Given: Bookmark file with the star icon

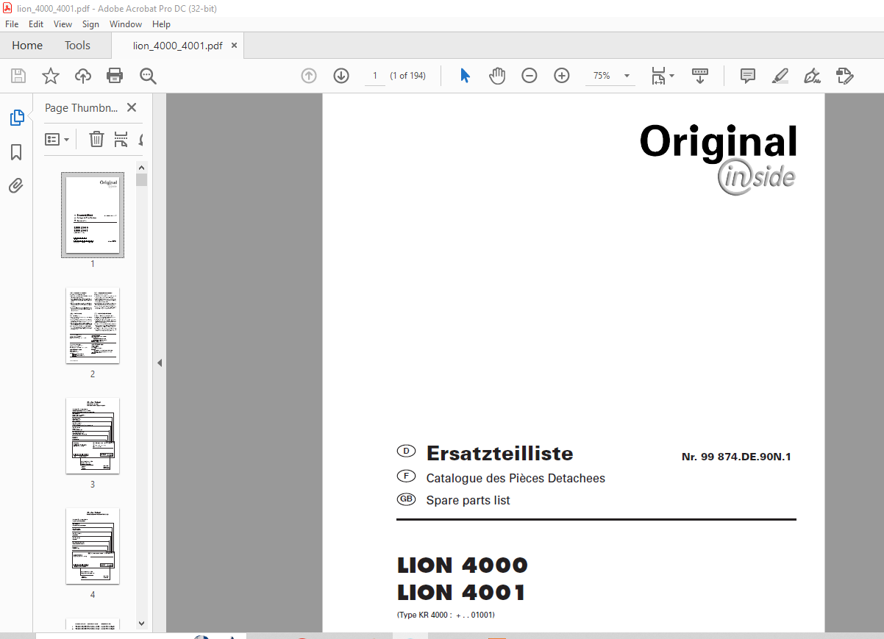Looking at the screenshot, I should (x=50, y=76).
